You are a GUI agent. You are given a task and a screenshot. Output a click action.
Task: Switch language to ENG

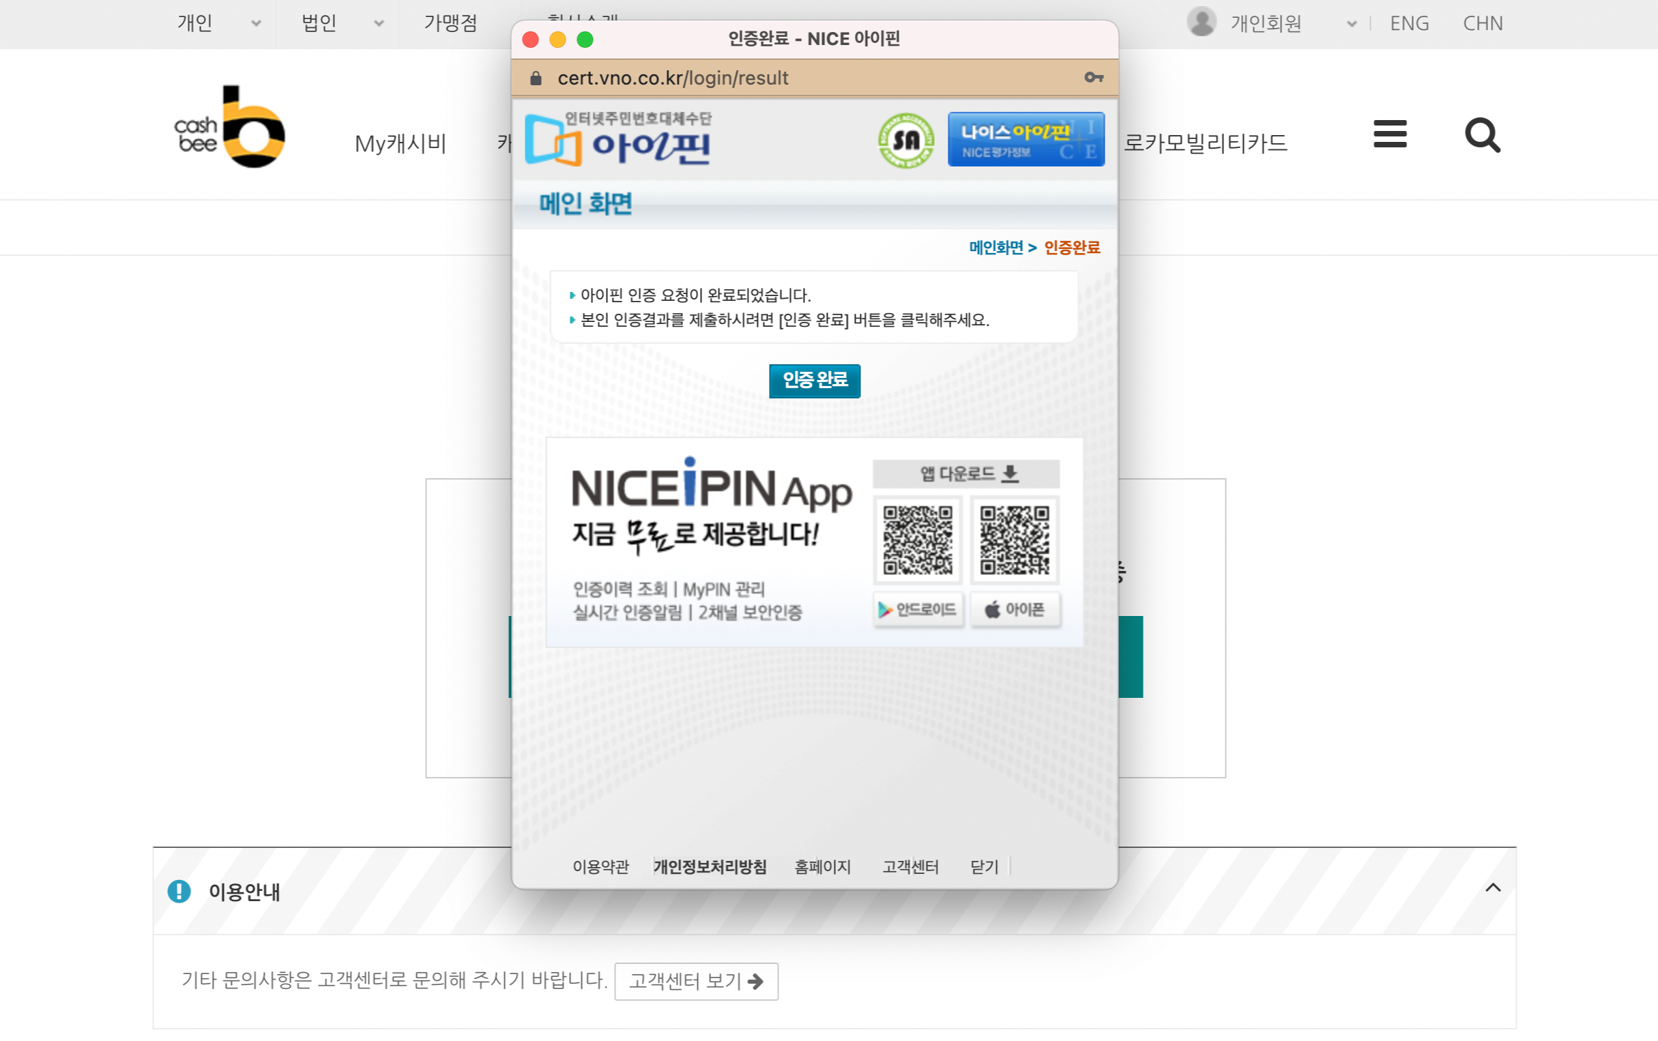[x=1409, y=23]
